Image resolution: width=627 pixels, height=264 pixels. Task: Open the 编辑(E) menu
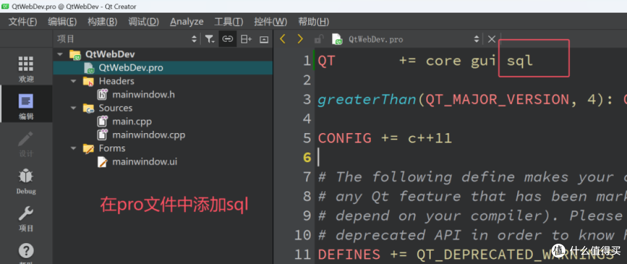62,21
